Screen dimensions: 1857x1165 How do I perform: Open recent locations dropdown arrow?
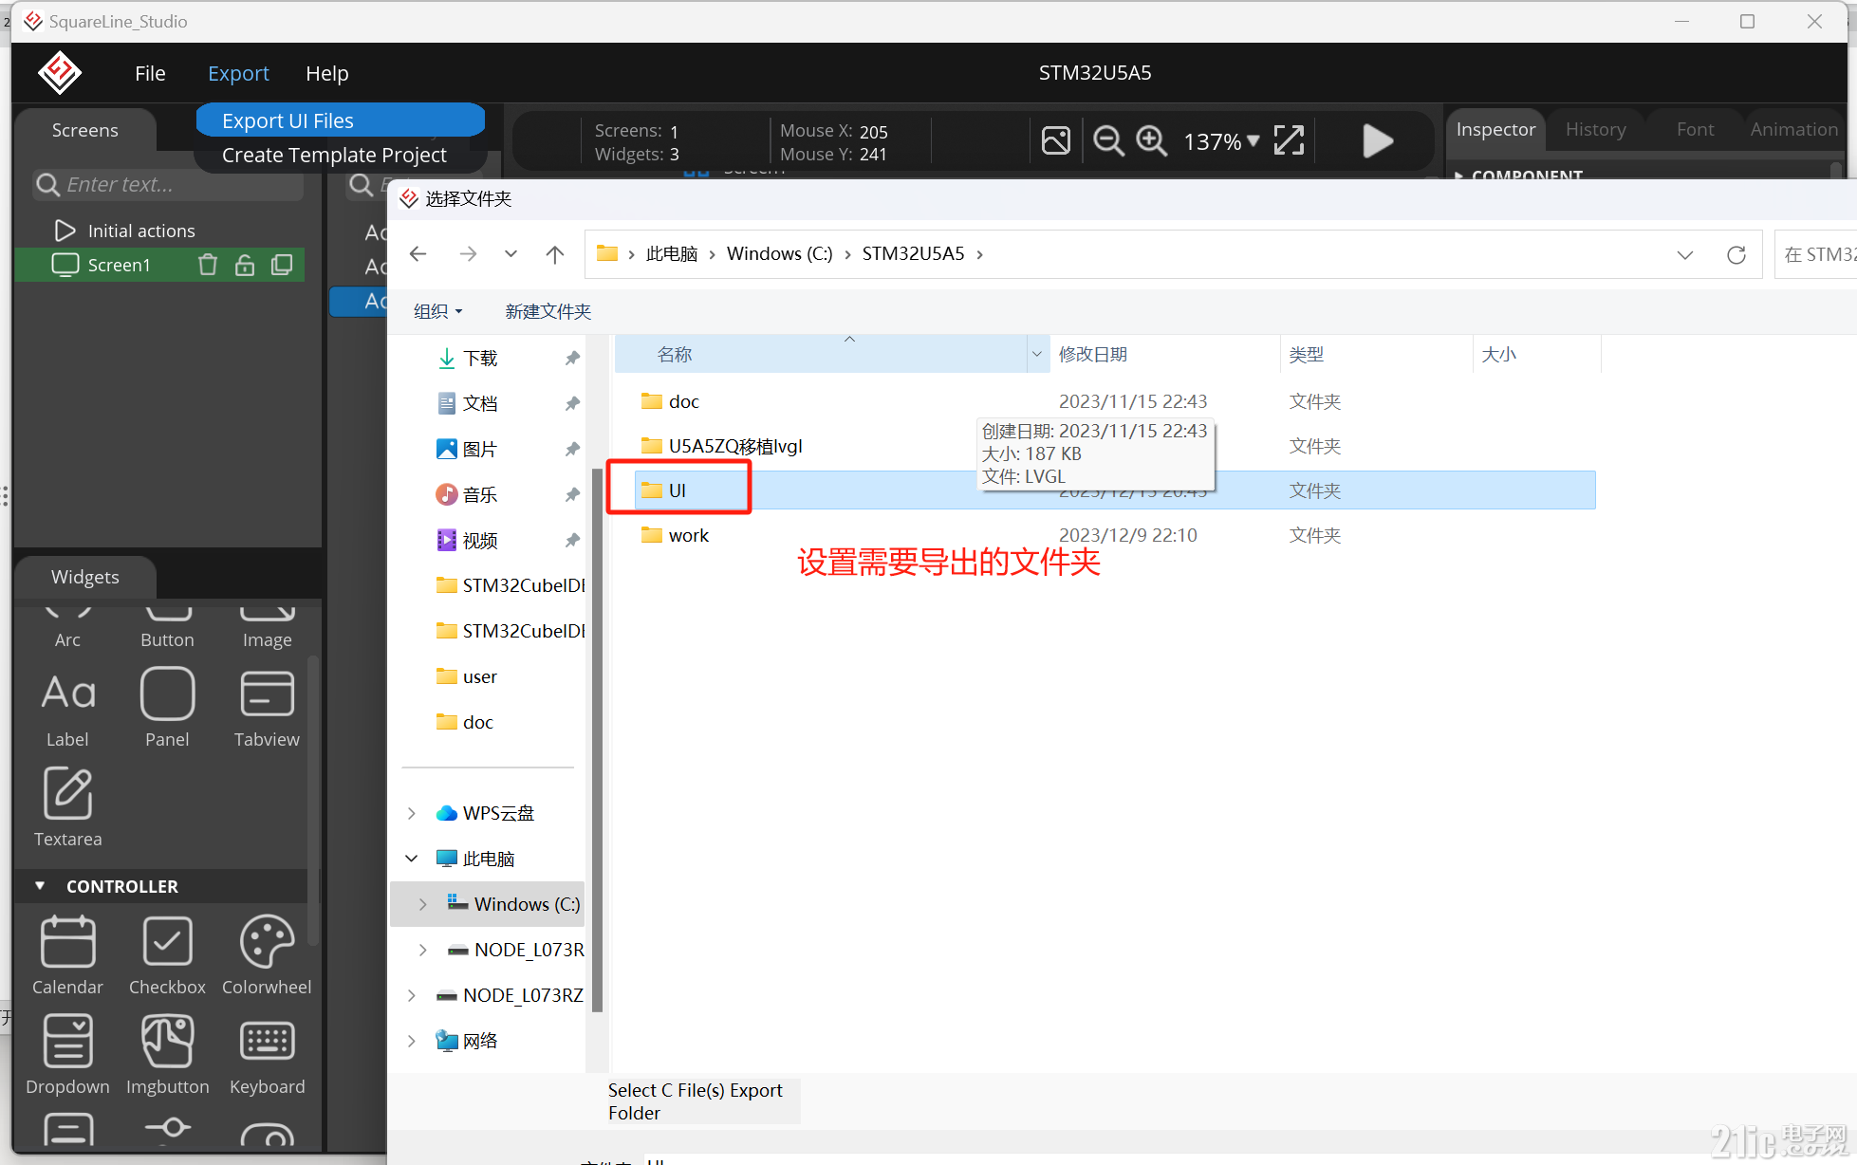(511, 254)
